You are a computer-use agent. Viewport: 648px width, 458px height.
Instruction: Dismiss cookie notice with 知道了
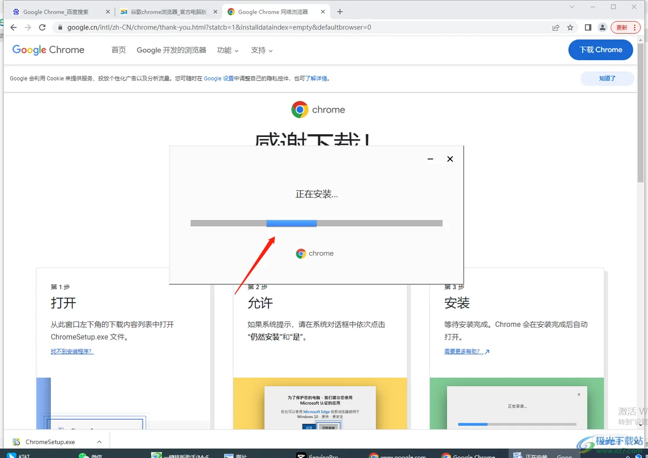pyautogui.click(x=607, y=78)
